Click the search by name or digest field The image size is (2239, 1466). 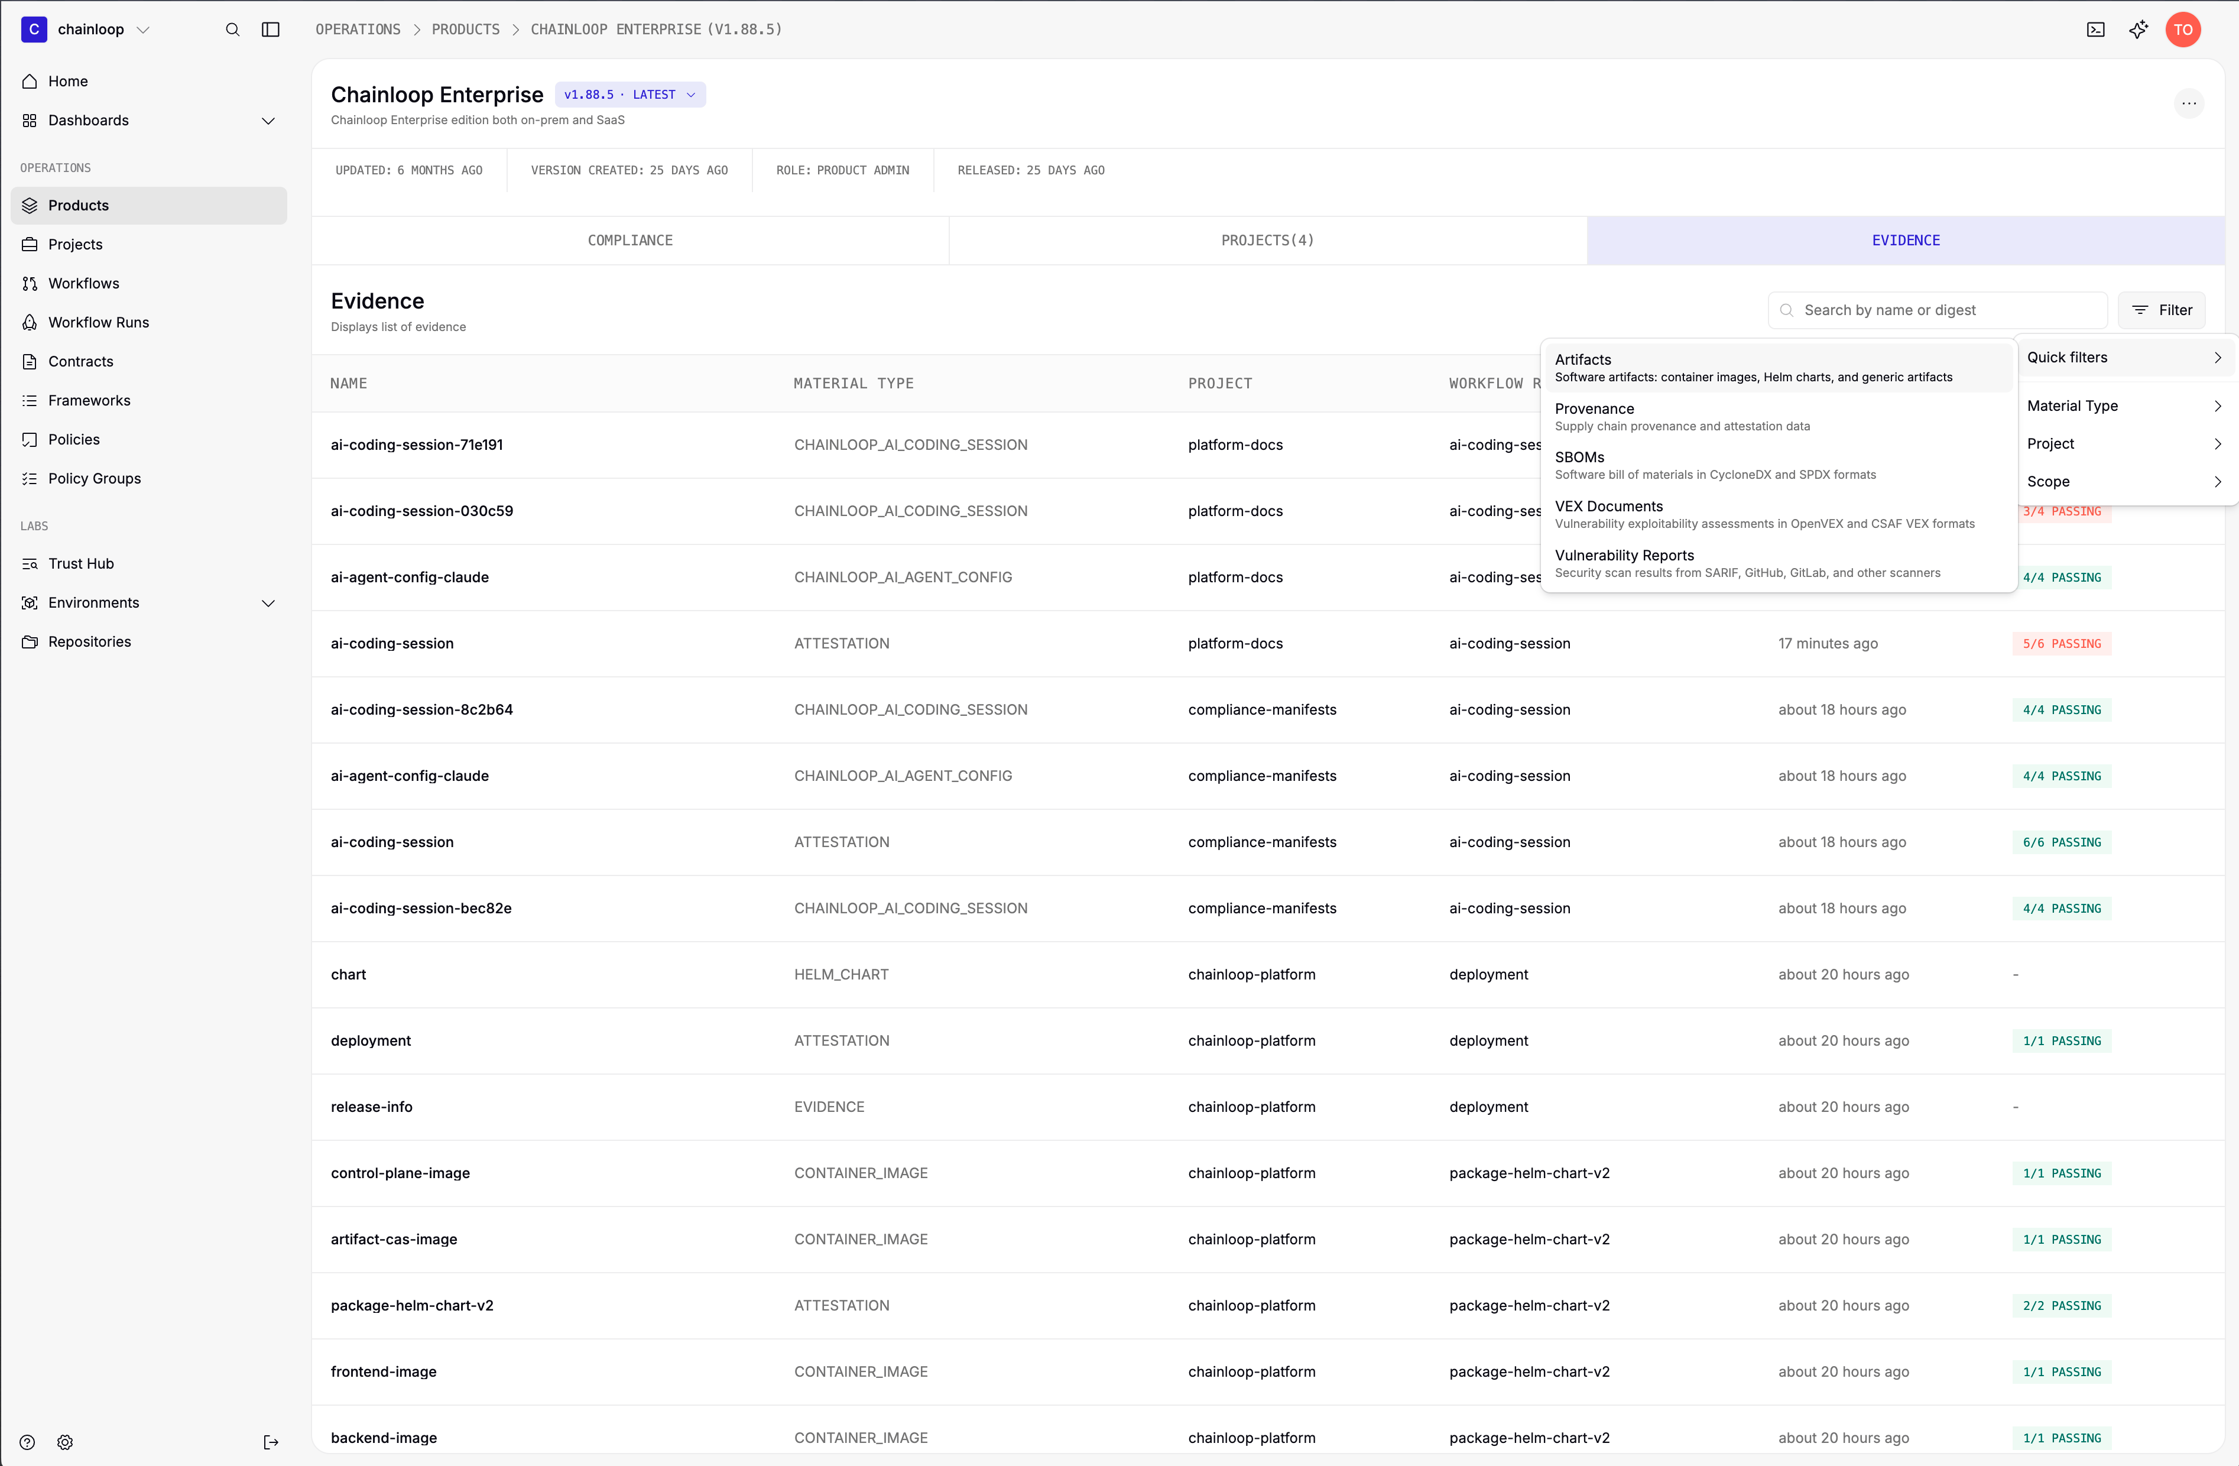[1937, 310]
